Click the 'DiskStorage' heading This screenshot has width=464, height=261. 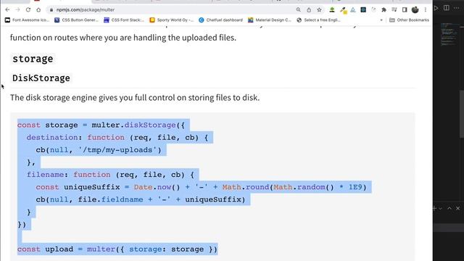tap(41, 78)
